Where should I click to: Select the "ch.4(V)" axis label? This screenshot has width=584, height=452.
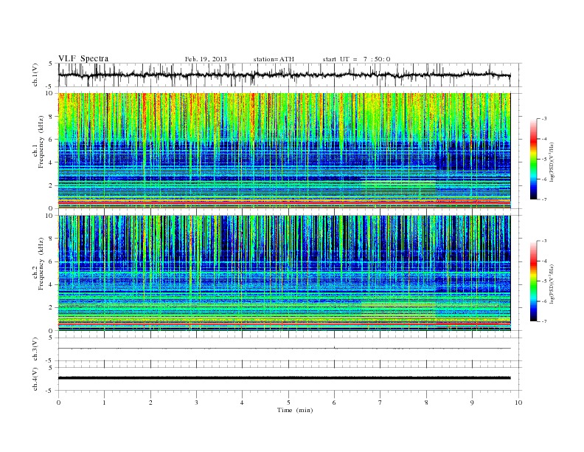(35, 379)
